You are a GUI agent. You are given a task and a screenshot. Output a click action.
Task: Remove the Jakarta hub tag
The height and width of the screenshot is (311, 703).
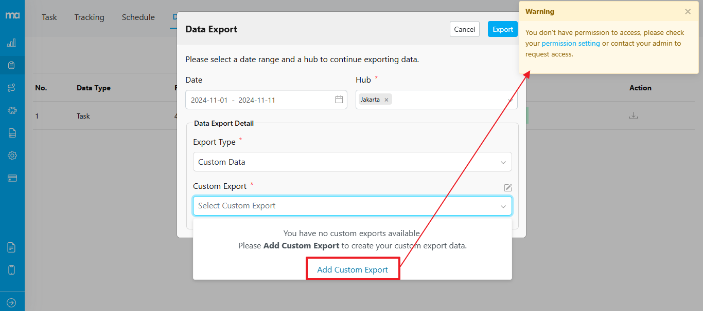tap(386, 100)
